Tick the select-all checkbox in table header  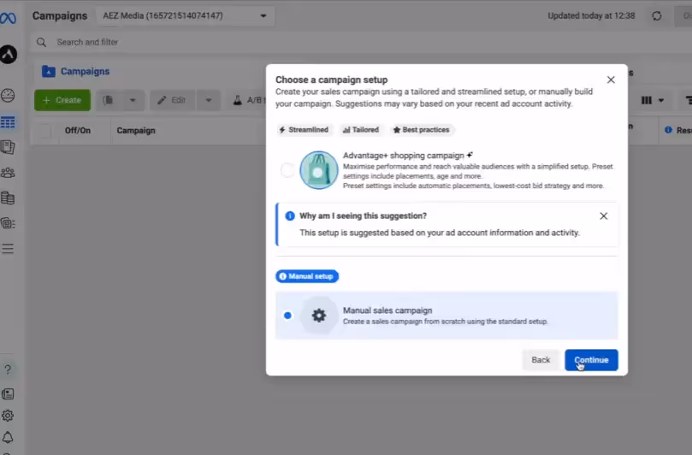pos(44,131)
